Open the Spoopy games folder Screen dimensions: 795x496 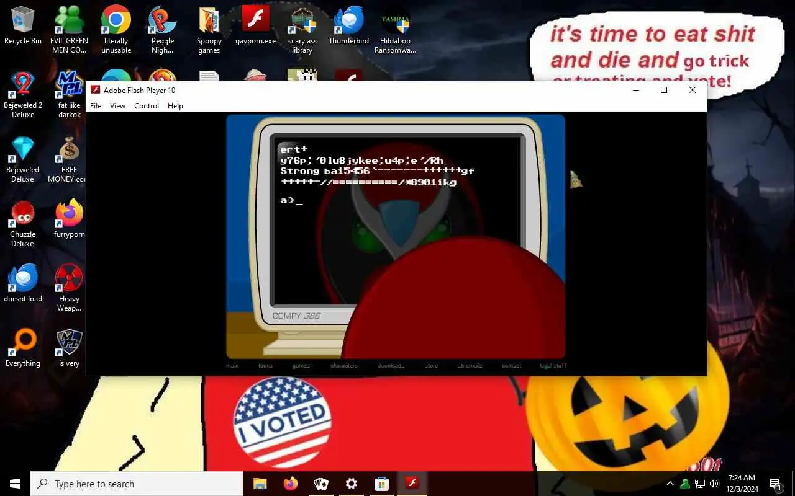click(x=209, y=30)
